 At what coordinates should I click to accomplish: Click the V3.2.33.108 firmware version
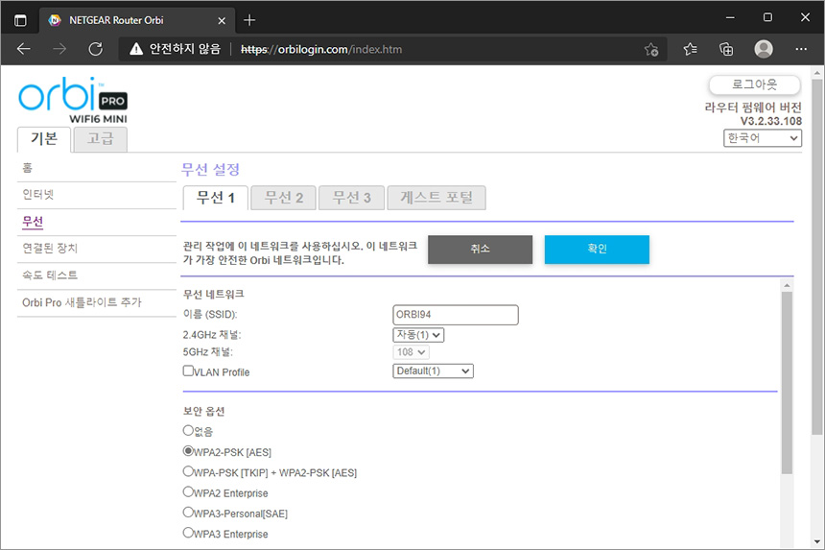(771, 121)
